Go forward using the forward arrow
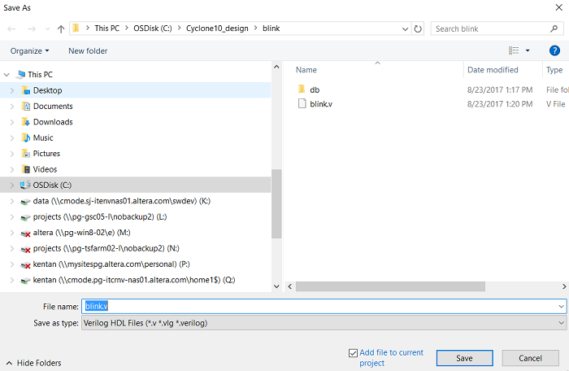Viewport: 569px width, 371px height. point(32,28)
